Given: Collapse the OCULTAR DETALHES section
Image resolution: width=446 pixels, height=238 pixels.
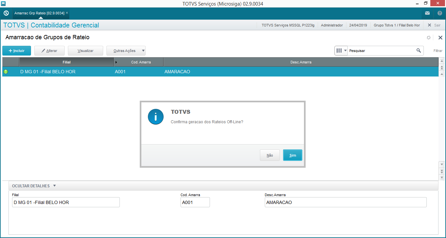Looking at the screenshot, I should pyautogui.click(x=34, y=186).
